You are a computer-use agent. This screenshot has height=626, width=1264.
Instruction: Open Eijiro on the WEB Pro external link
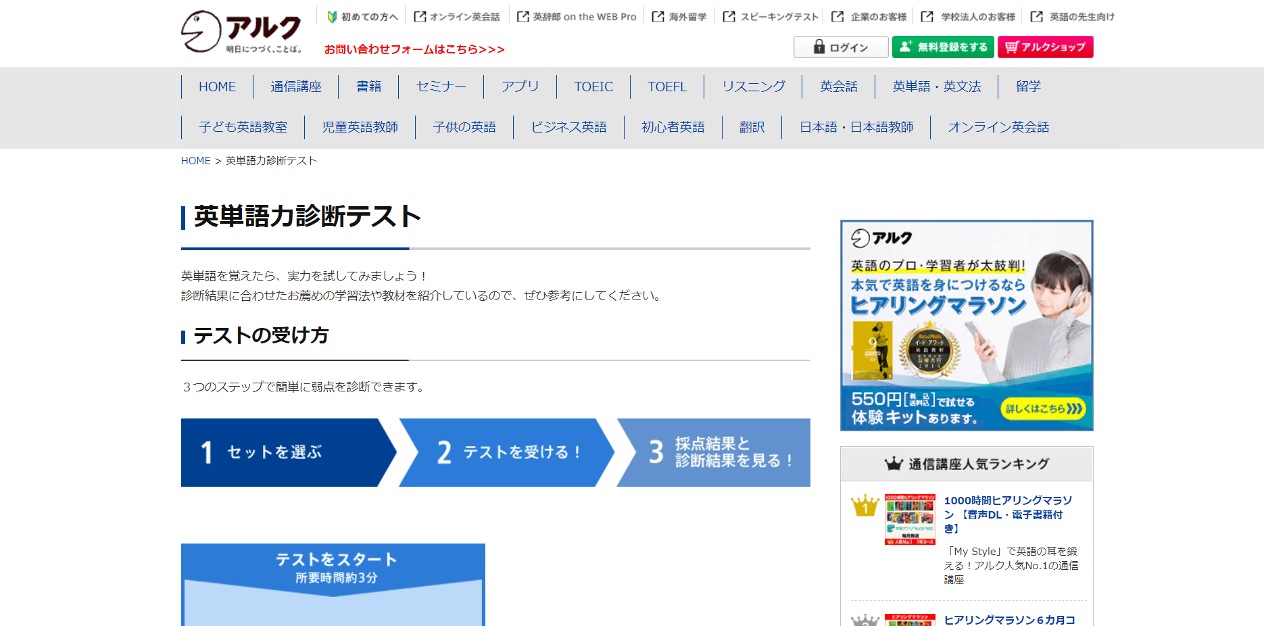click(x=577, y=17)
